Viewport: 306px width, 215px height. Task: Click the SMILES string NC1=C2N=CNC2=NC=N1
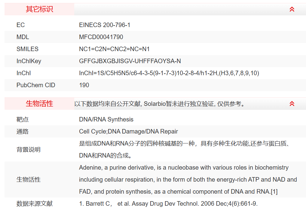click(x=114, y=49)
